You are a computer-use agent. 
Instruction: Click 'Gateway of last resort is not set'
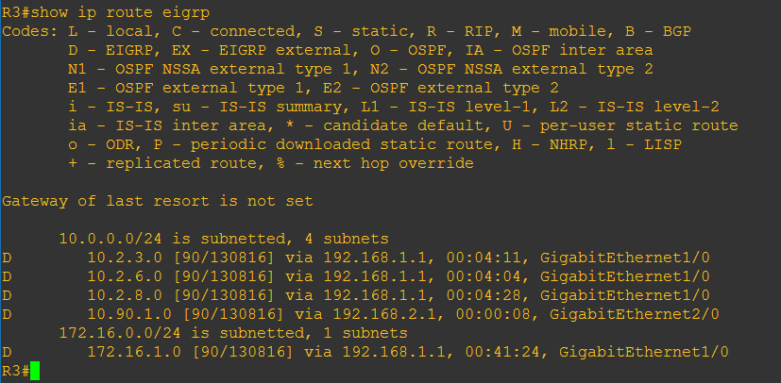(x=158, y=201)
